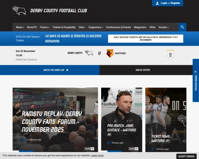Expand the Teams dropdown menu
This screenshot has height=159, width=199.
point(45,27)
